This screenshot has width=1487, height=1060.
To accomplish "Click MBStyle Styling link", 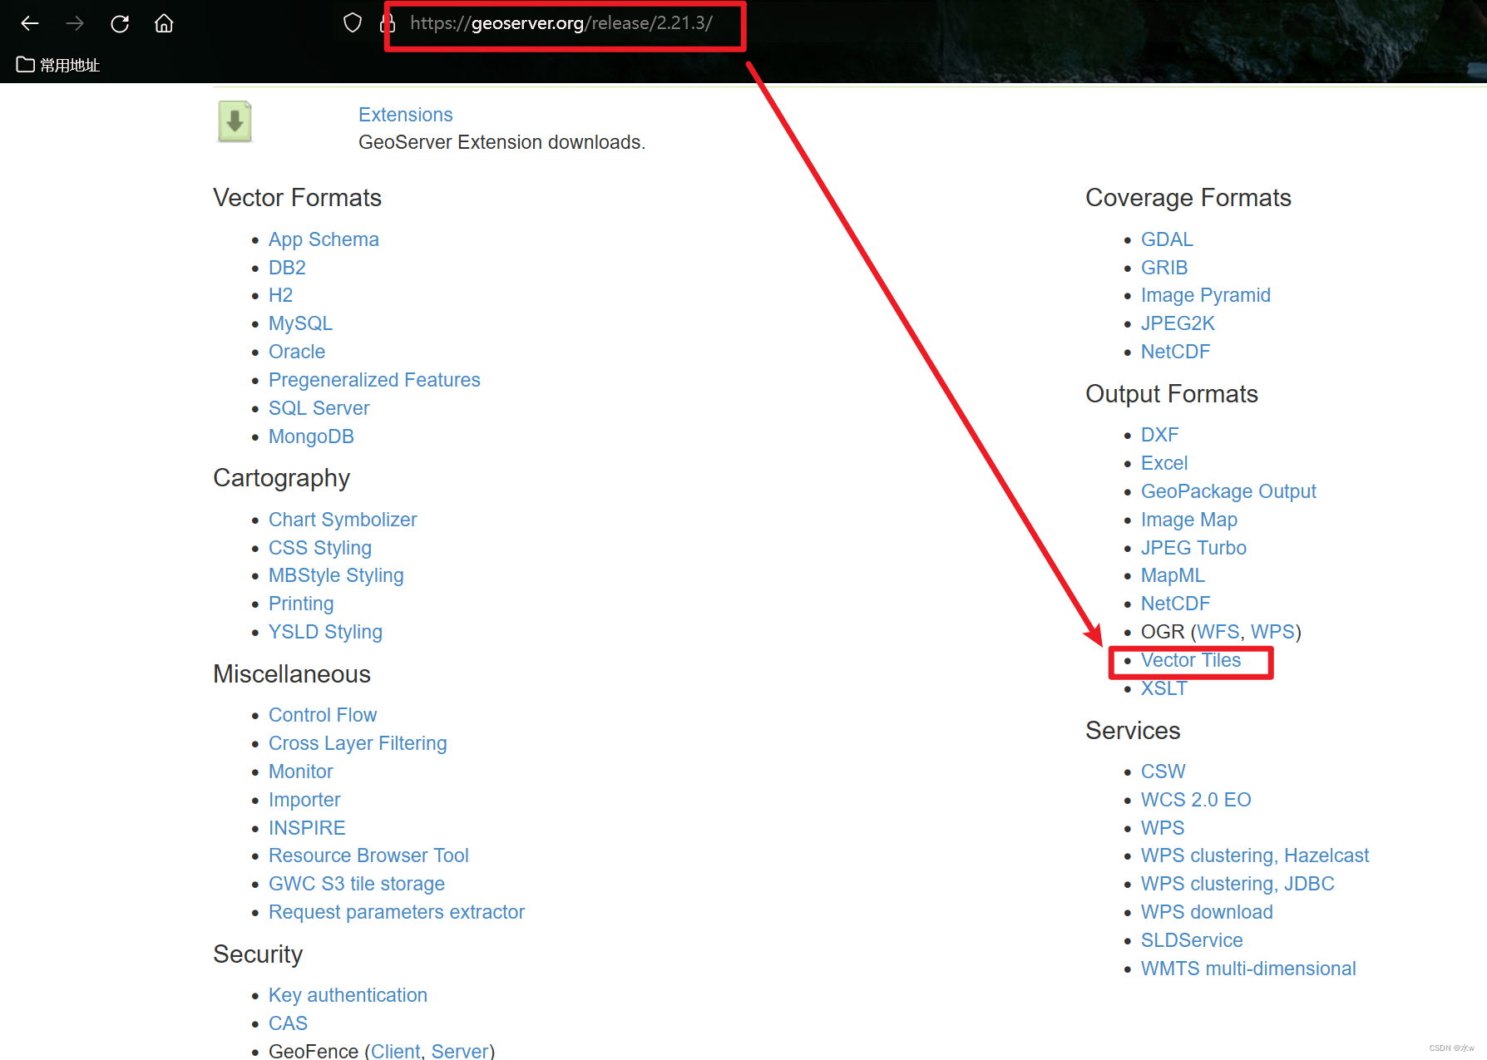I will 336,575.
